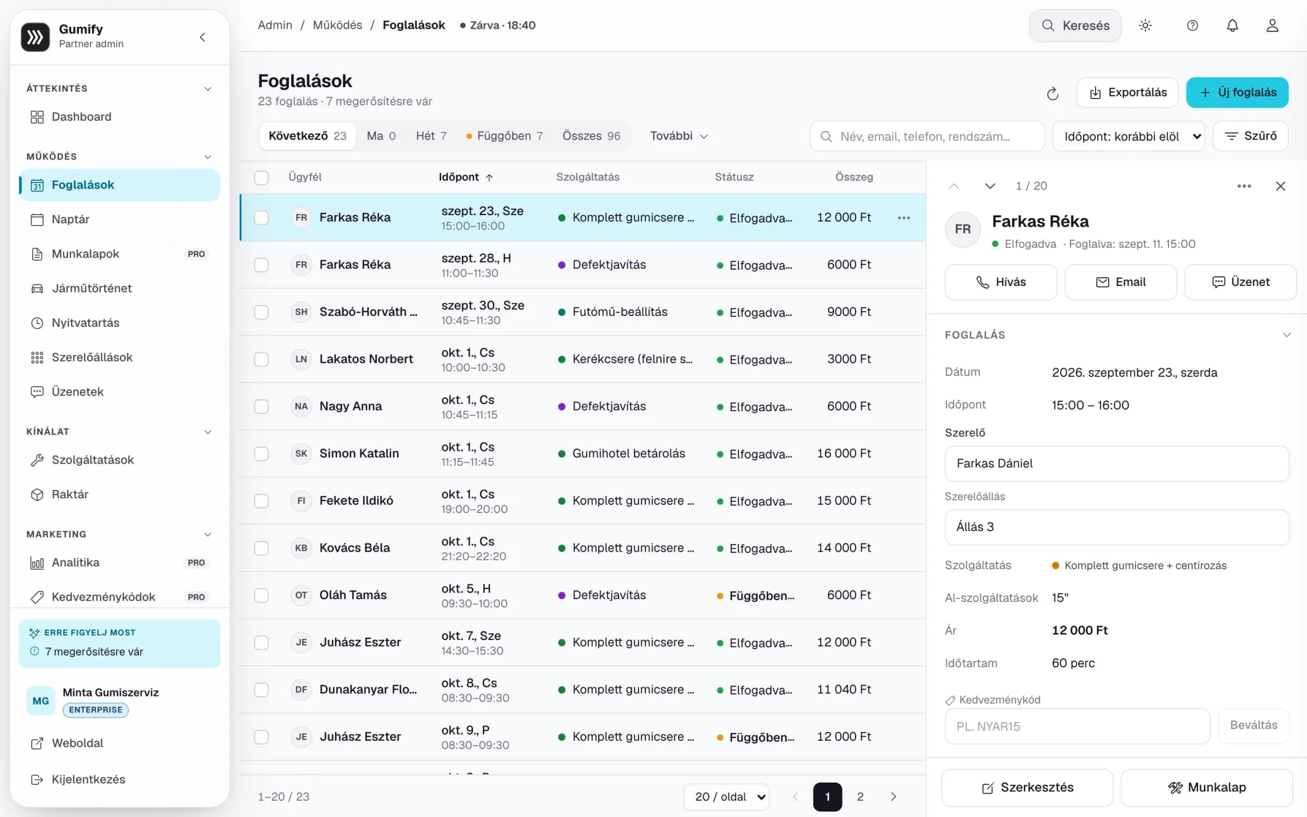
Task: Open Raktár in the sidebar
Action: click(x=120, y=495)
